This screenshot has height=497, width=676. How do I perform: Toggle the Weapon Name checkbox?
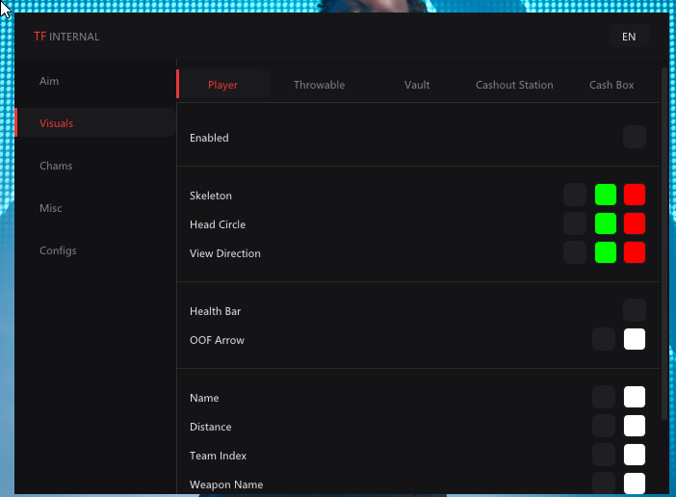tap(604, 484)
